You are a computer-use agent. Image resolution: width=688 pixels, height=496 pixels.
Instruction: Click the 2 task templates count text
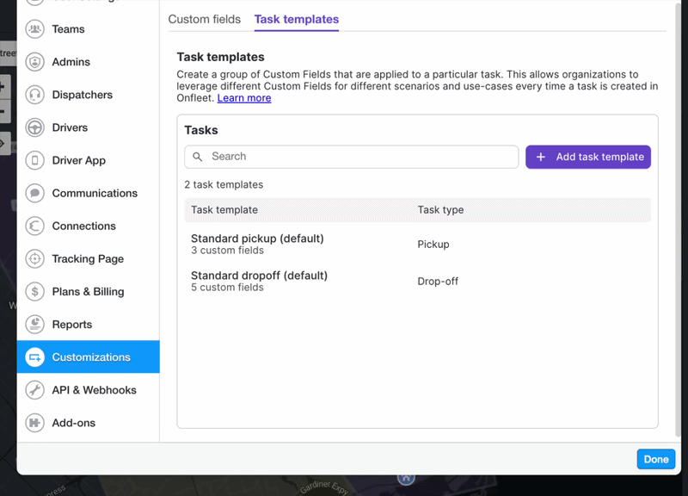[x=224, y=184]
